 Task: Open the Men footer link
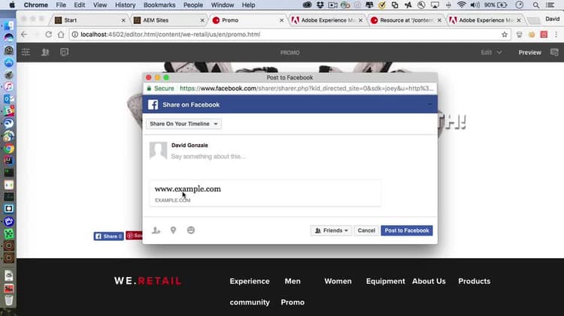pyautogui.click(x=293, y=281)
